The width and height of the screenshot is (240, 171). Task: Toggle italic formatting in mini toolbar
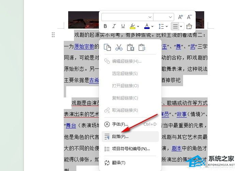[x=114, y=26]
